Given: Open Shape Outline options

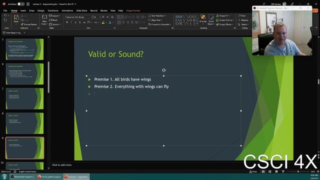Looking at the screenshot, I should pyautogui.click(x=224, y=20).
